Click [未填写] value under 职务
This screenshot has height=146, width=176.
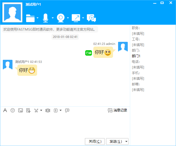(x=138, y=33)
